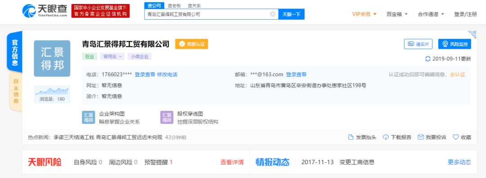The height and width of the screenshot is (178, 486).
Task: Select the 官方信息 side tab
Action: pos(15,52)
